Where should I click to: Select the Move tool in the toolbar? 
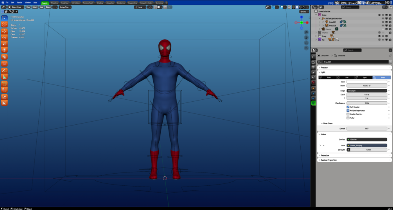point(4,31)
